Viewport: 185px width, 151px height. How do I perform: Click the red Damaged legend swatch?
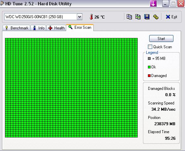149,76
